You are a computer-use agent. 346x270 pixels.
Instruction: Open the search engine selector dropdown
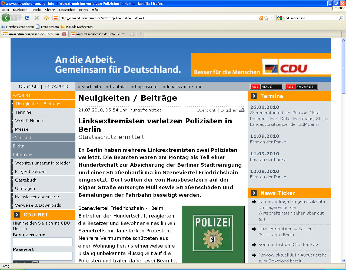point(283,18)
